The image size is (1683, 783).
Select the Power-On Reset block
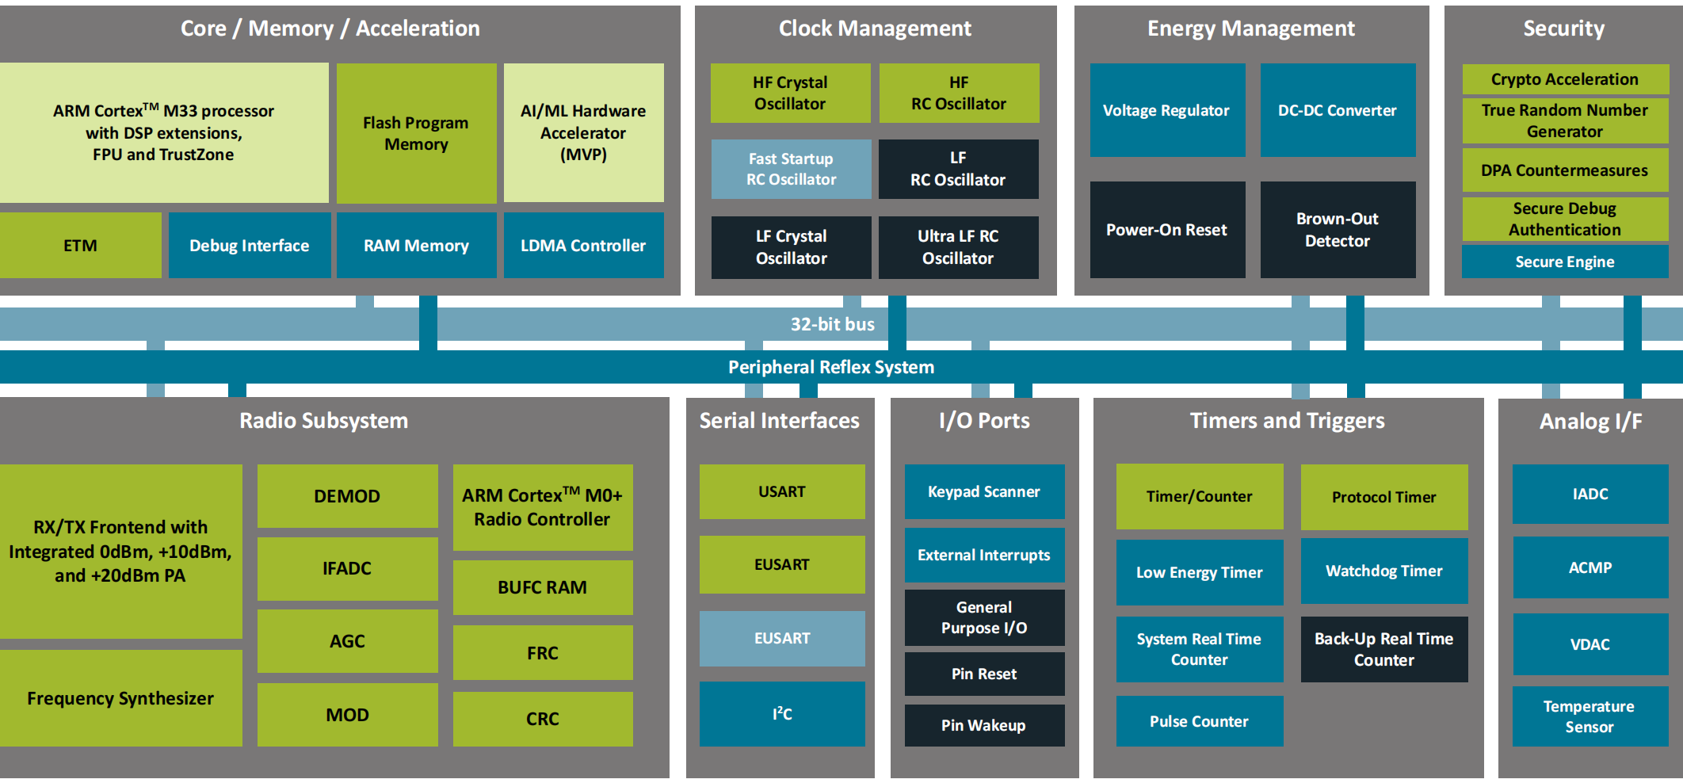(1167, 230)
